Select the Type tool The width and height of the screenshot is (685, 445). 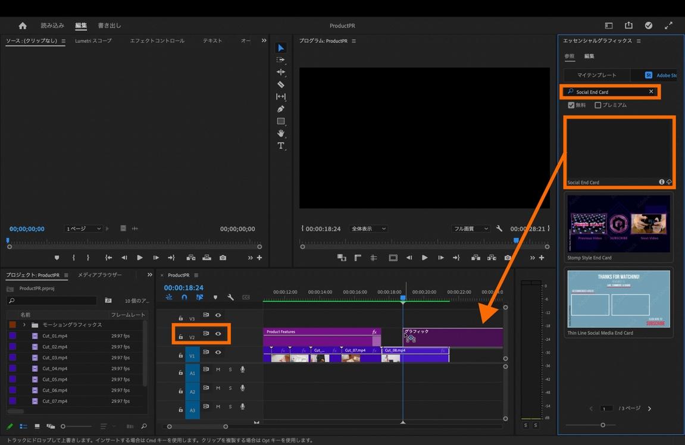coord(281,145)
